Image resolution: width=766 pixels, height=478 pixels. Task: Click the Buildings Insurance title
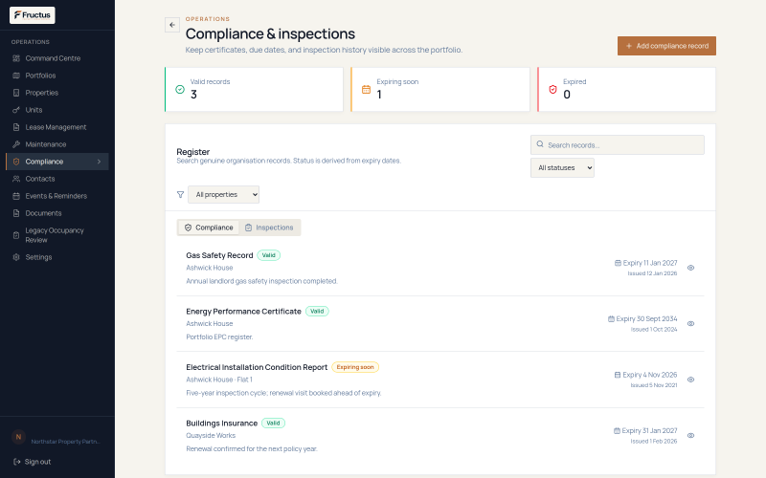(221, 424)
